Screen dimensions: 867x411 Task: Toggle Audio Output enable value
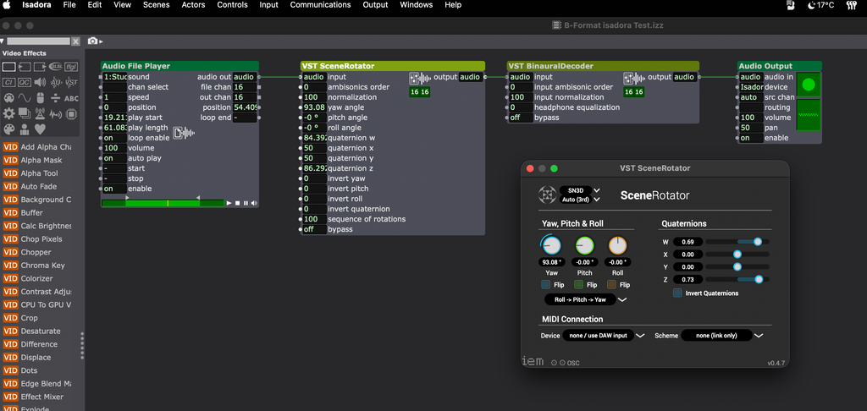752,138
